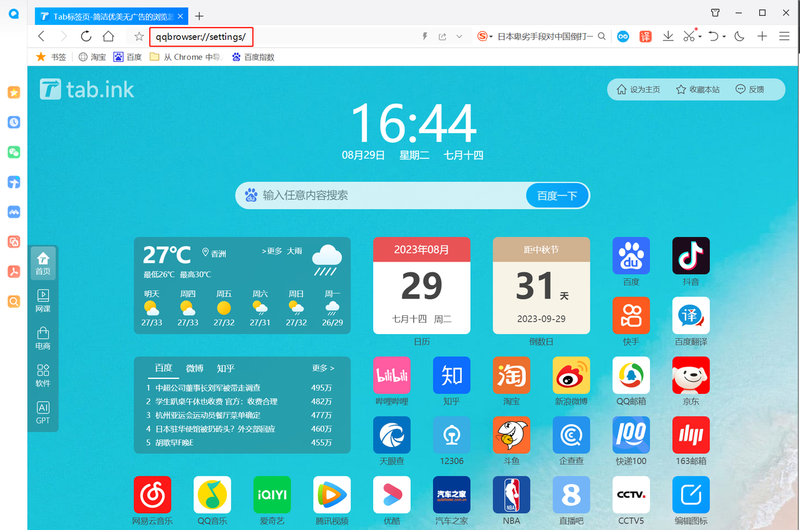Select 电商 in the page side menu
Screen dimensions: 800x530
[43, 338]
